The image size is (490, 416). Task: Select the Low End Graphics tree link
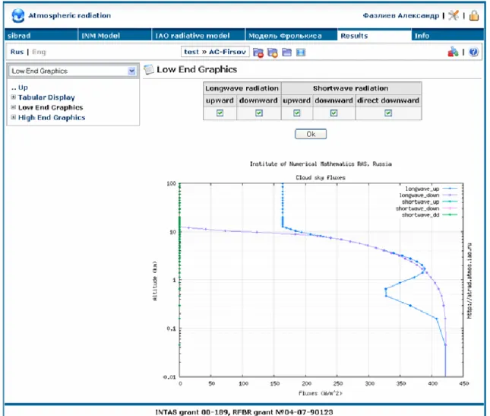pyautogui.click(x=51, y=107)
